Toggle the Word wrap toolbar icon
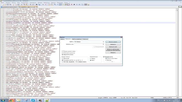Image resolution: width=182 pixels, height=102 pixels. coord(55,5)
